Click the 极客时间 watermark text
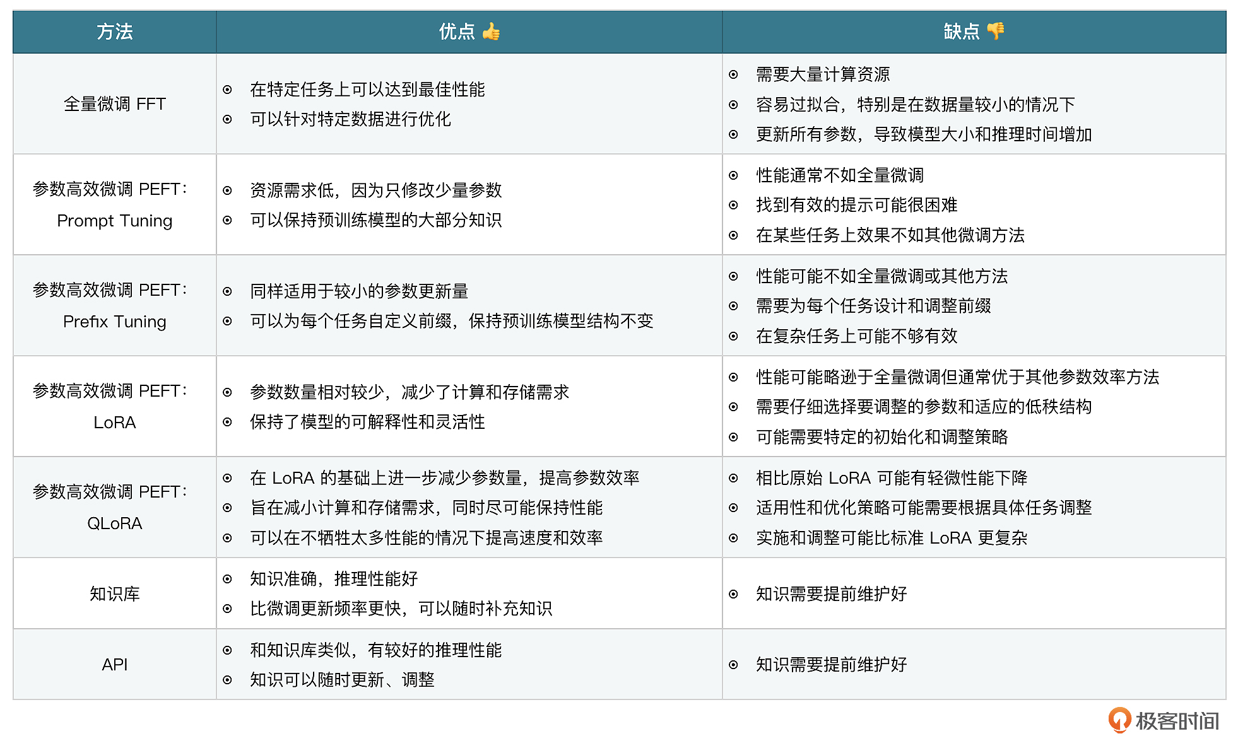The width and height of the screenshot is (1238, 753). (x=1177, y=721)
